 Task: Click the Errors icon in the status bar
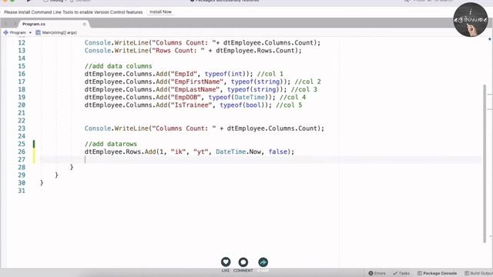click(x=371, y=273)
